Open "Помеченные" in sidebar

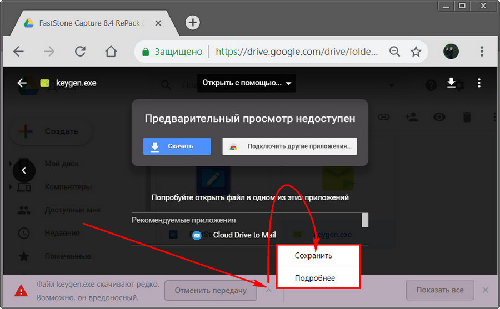click(68, 256)
